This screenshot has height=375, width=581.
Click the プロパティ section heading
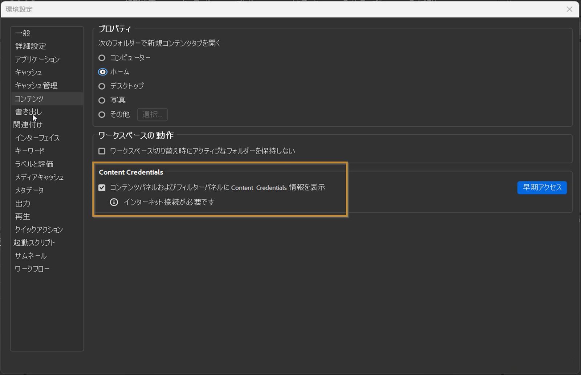(115, 29)
